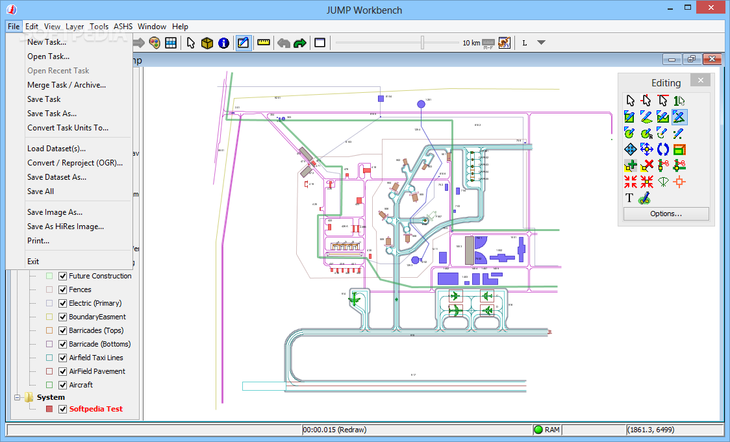Screen dimensions: 730x442
Task: Click the yellow box toolbar icon
Action: tap(207, 43)
